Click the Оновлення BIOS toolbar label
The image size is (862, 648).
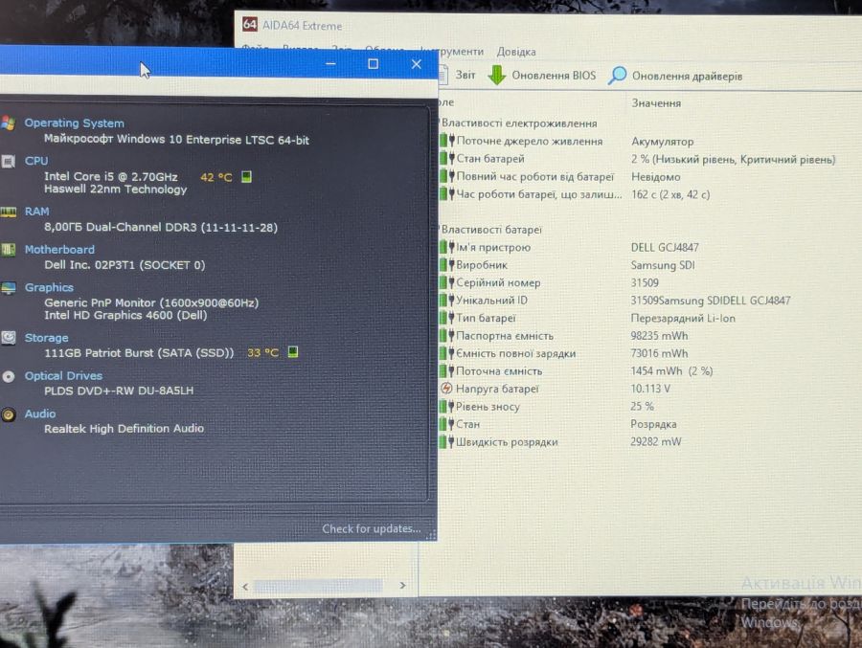tap(554, 76)
